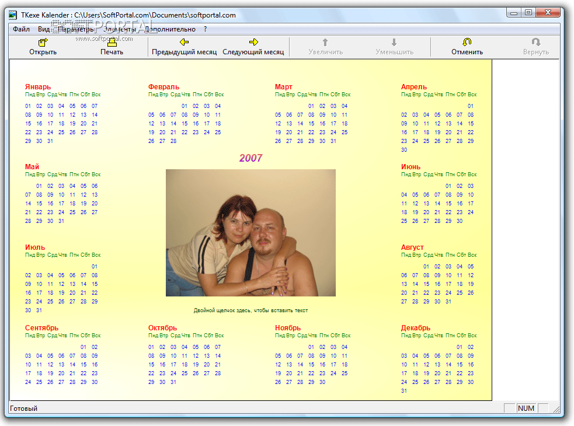Click day 31 in Май
Screen dimensions: 574x426
(61, 221)
